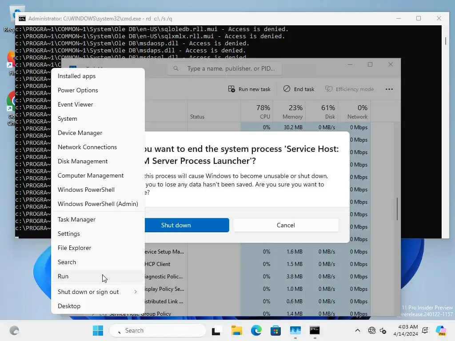
Task: Open Task View on the taskbar
Action: coord(217,330)
